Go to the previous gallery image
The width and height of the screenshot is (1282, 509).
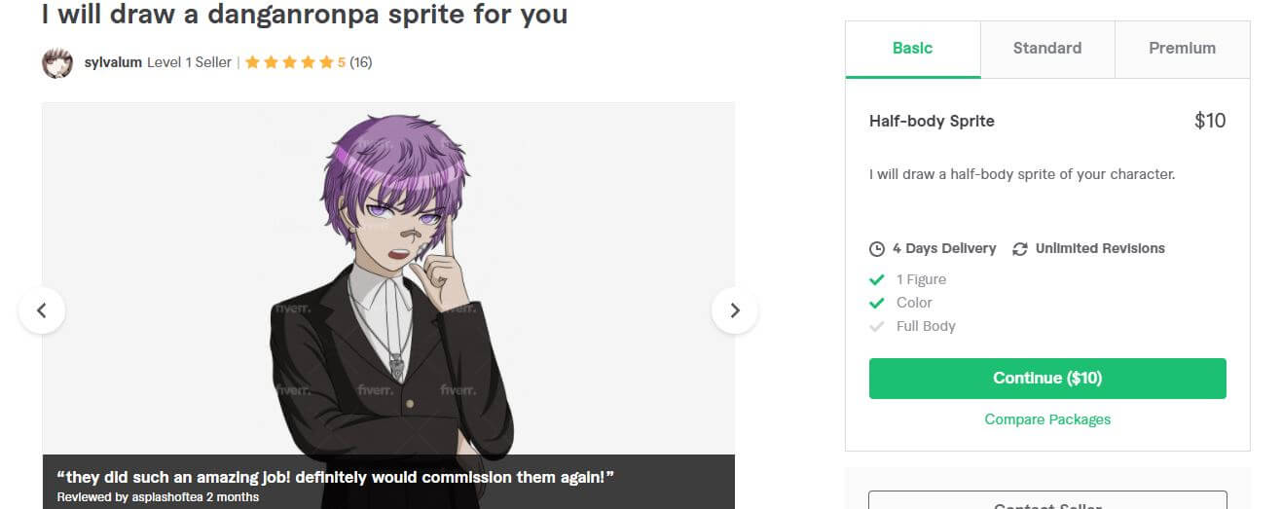coord(42,310)
